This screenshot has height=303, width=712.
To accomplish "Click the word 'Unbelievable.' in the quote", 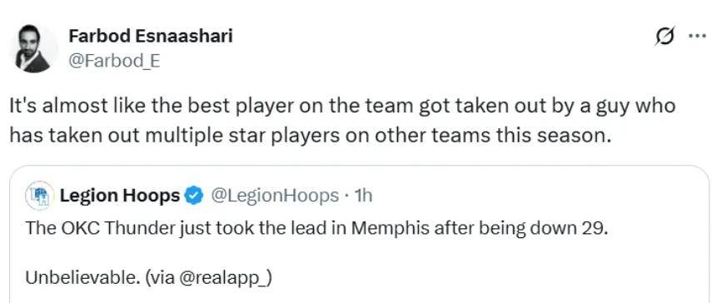I will coord(82,277).
